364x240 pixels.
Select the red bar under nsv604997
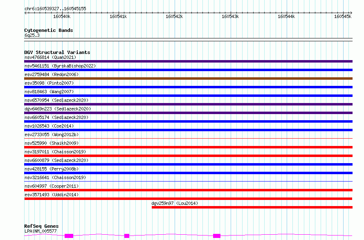point(188,190)
